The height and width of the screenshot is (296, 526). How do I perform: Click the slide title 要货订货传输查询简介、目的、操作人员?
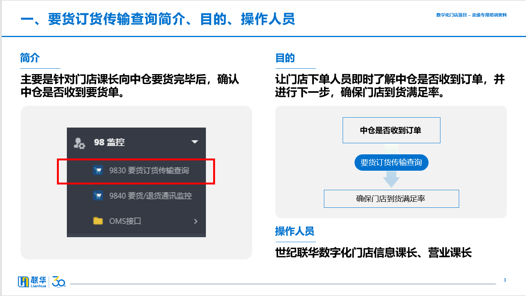pyautogui.click(x=158, y=19)
